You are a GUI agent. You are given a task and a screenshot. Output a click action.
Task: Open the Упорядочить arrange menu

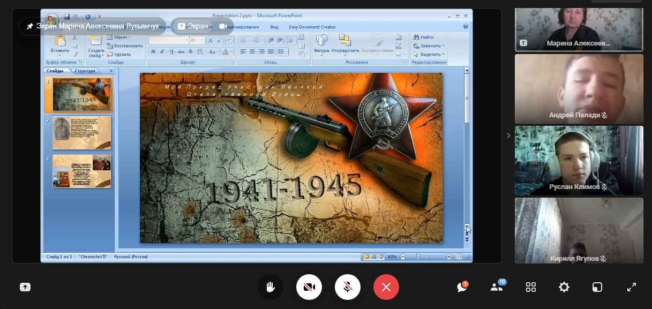344,44
